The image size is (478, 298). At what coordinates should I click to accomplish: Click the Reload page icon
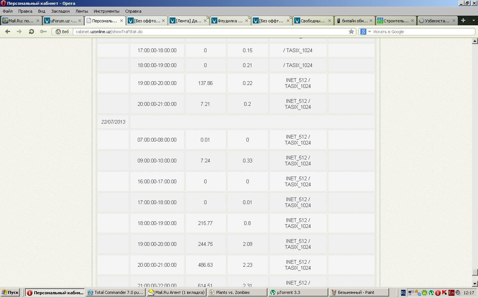click(x=31, y=32)
